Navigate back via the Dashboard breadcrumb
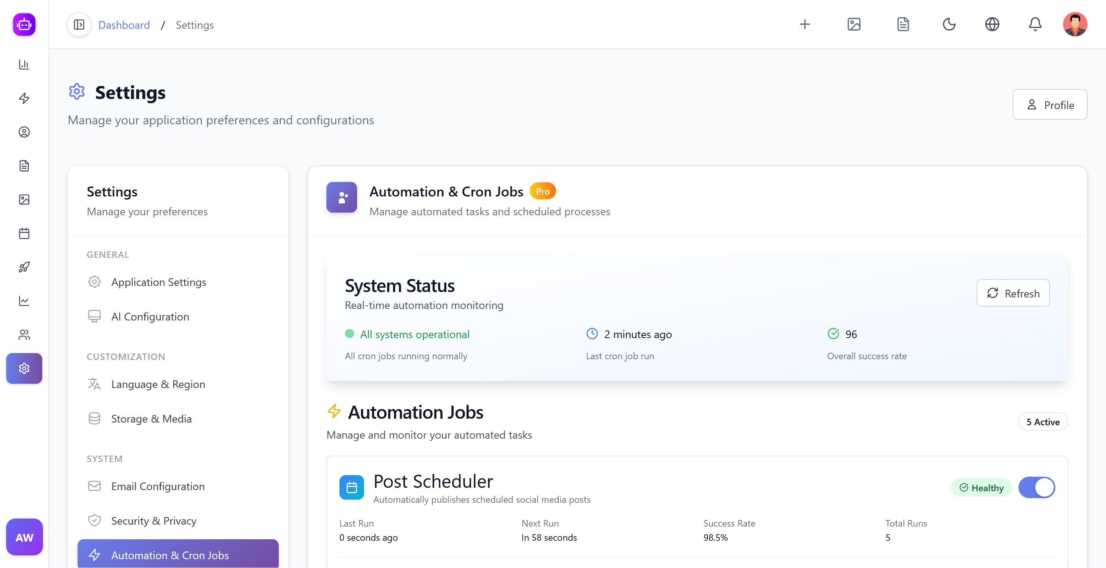The image size is (1106, 568). coord(124,25)
